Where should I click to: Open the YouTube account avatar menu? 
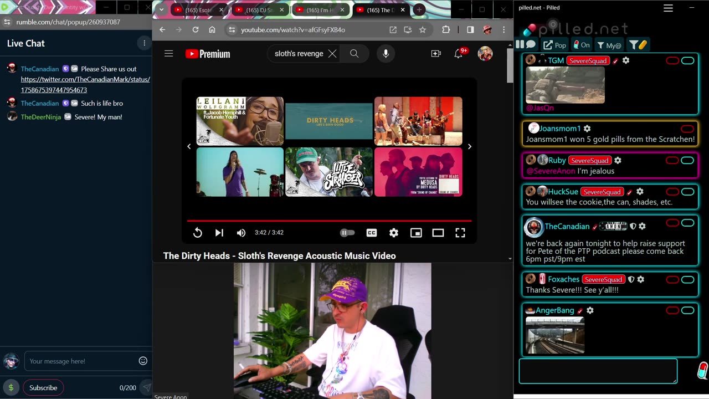coord(485,54)
